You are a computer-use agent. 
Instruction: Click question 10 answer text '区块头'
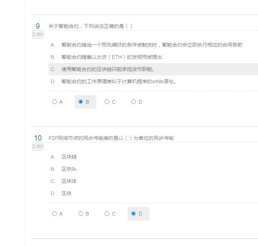[69, 169]
